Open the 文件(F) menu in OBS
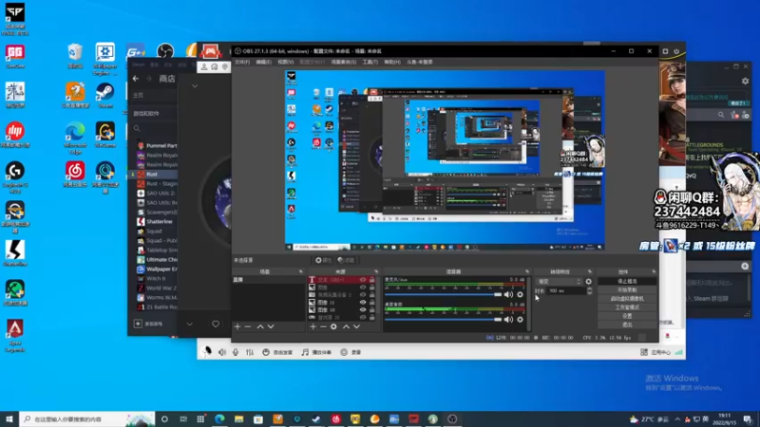The height and width of the screenshot is (427, 760). (x=242, y=62)
